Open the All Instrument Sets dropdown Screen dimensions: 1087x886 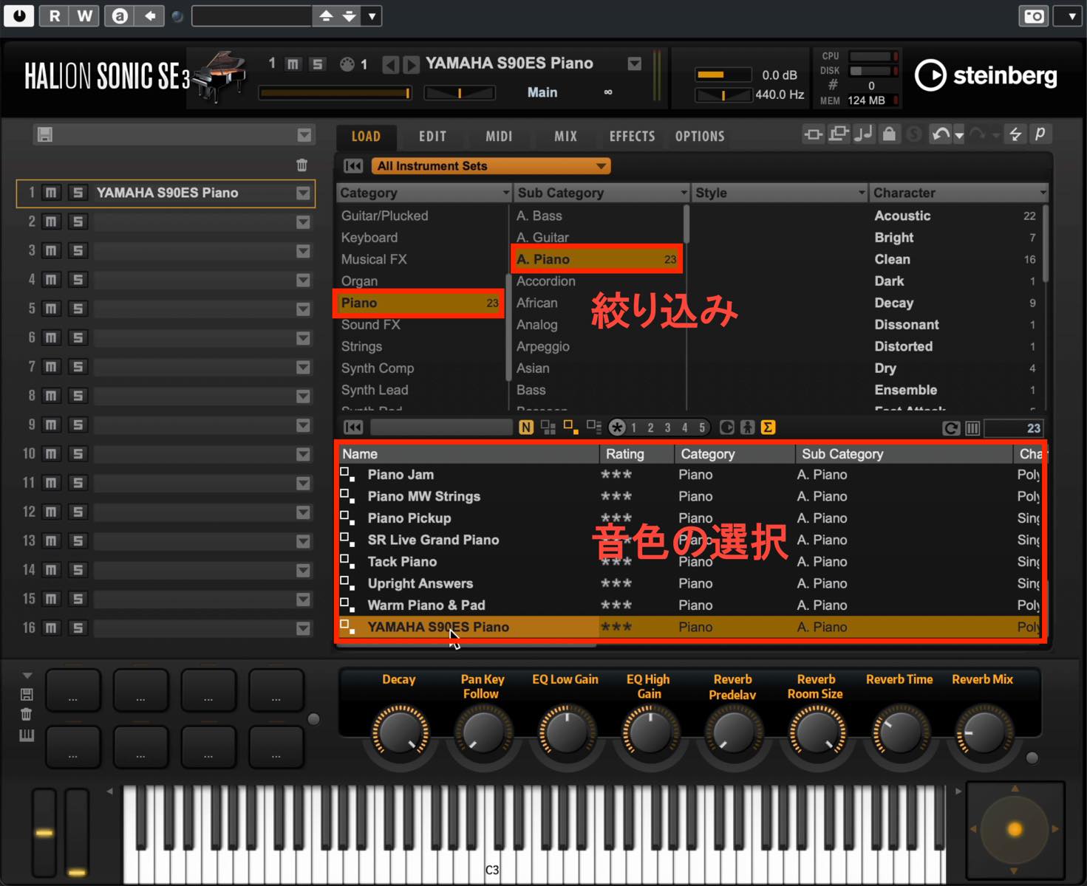(x=491, y=166)
